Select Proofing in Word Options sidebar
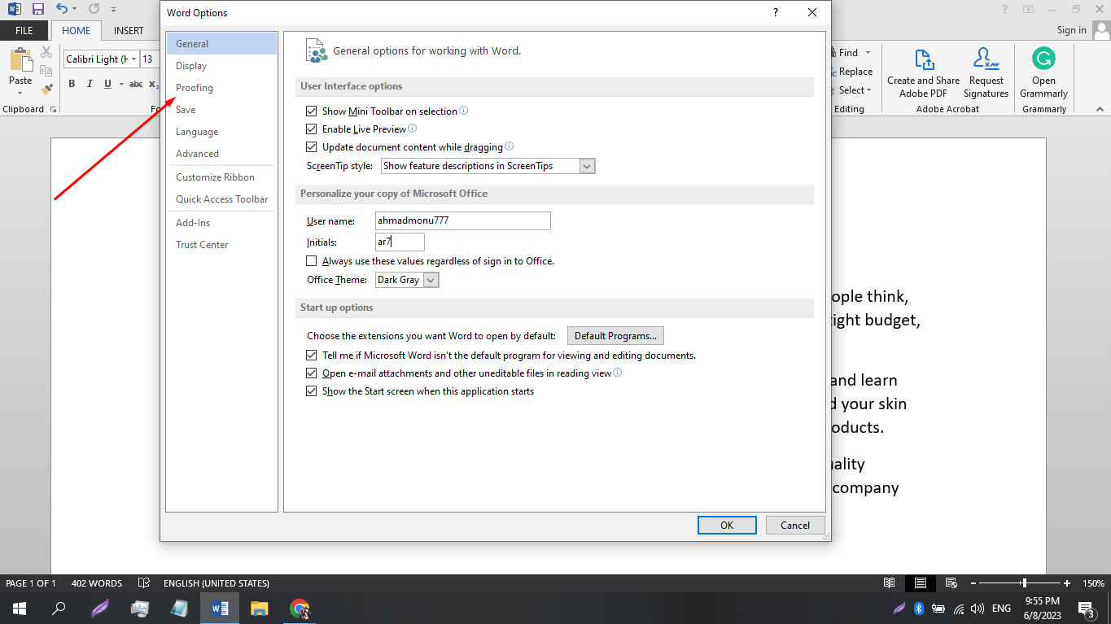Viewport: 1111px width, 624px height. coord(221,88)
